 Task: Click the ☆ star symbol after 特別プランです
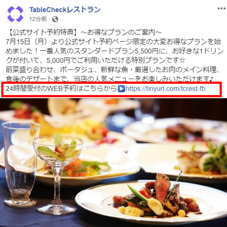tap(182, 60)
